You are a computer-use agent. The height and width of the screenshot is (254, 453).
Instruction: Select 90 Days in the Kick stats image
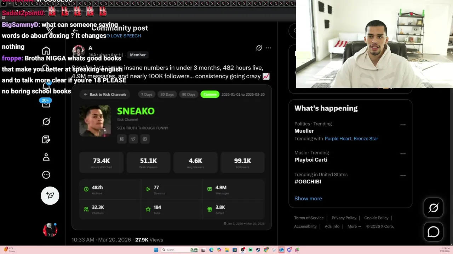[x=189, y=95]
